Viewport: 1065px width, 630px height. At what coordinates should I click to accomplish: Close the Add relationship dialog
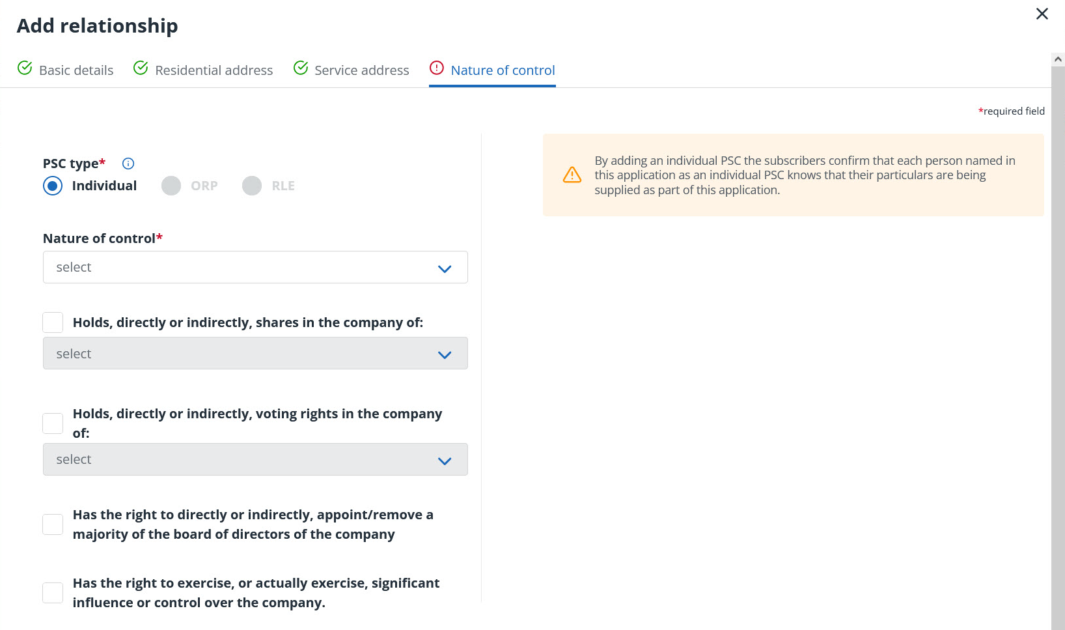click(x=1042, y=14)
